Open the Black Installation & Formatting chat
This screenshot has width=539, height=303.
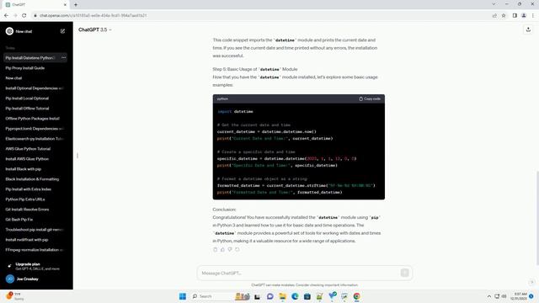tap(35, 179)
